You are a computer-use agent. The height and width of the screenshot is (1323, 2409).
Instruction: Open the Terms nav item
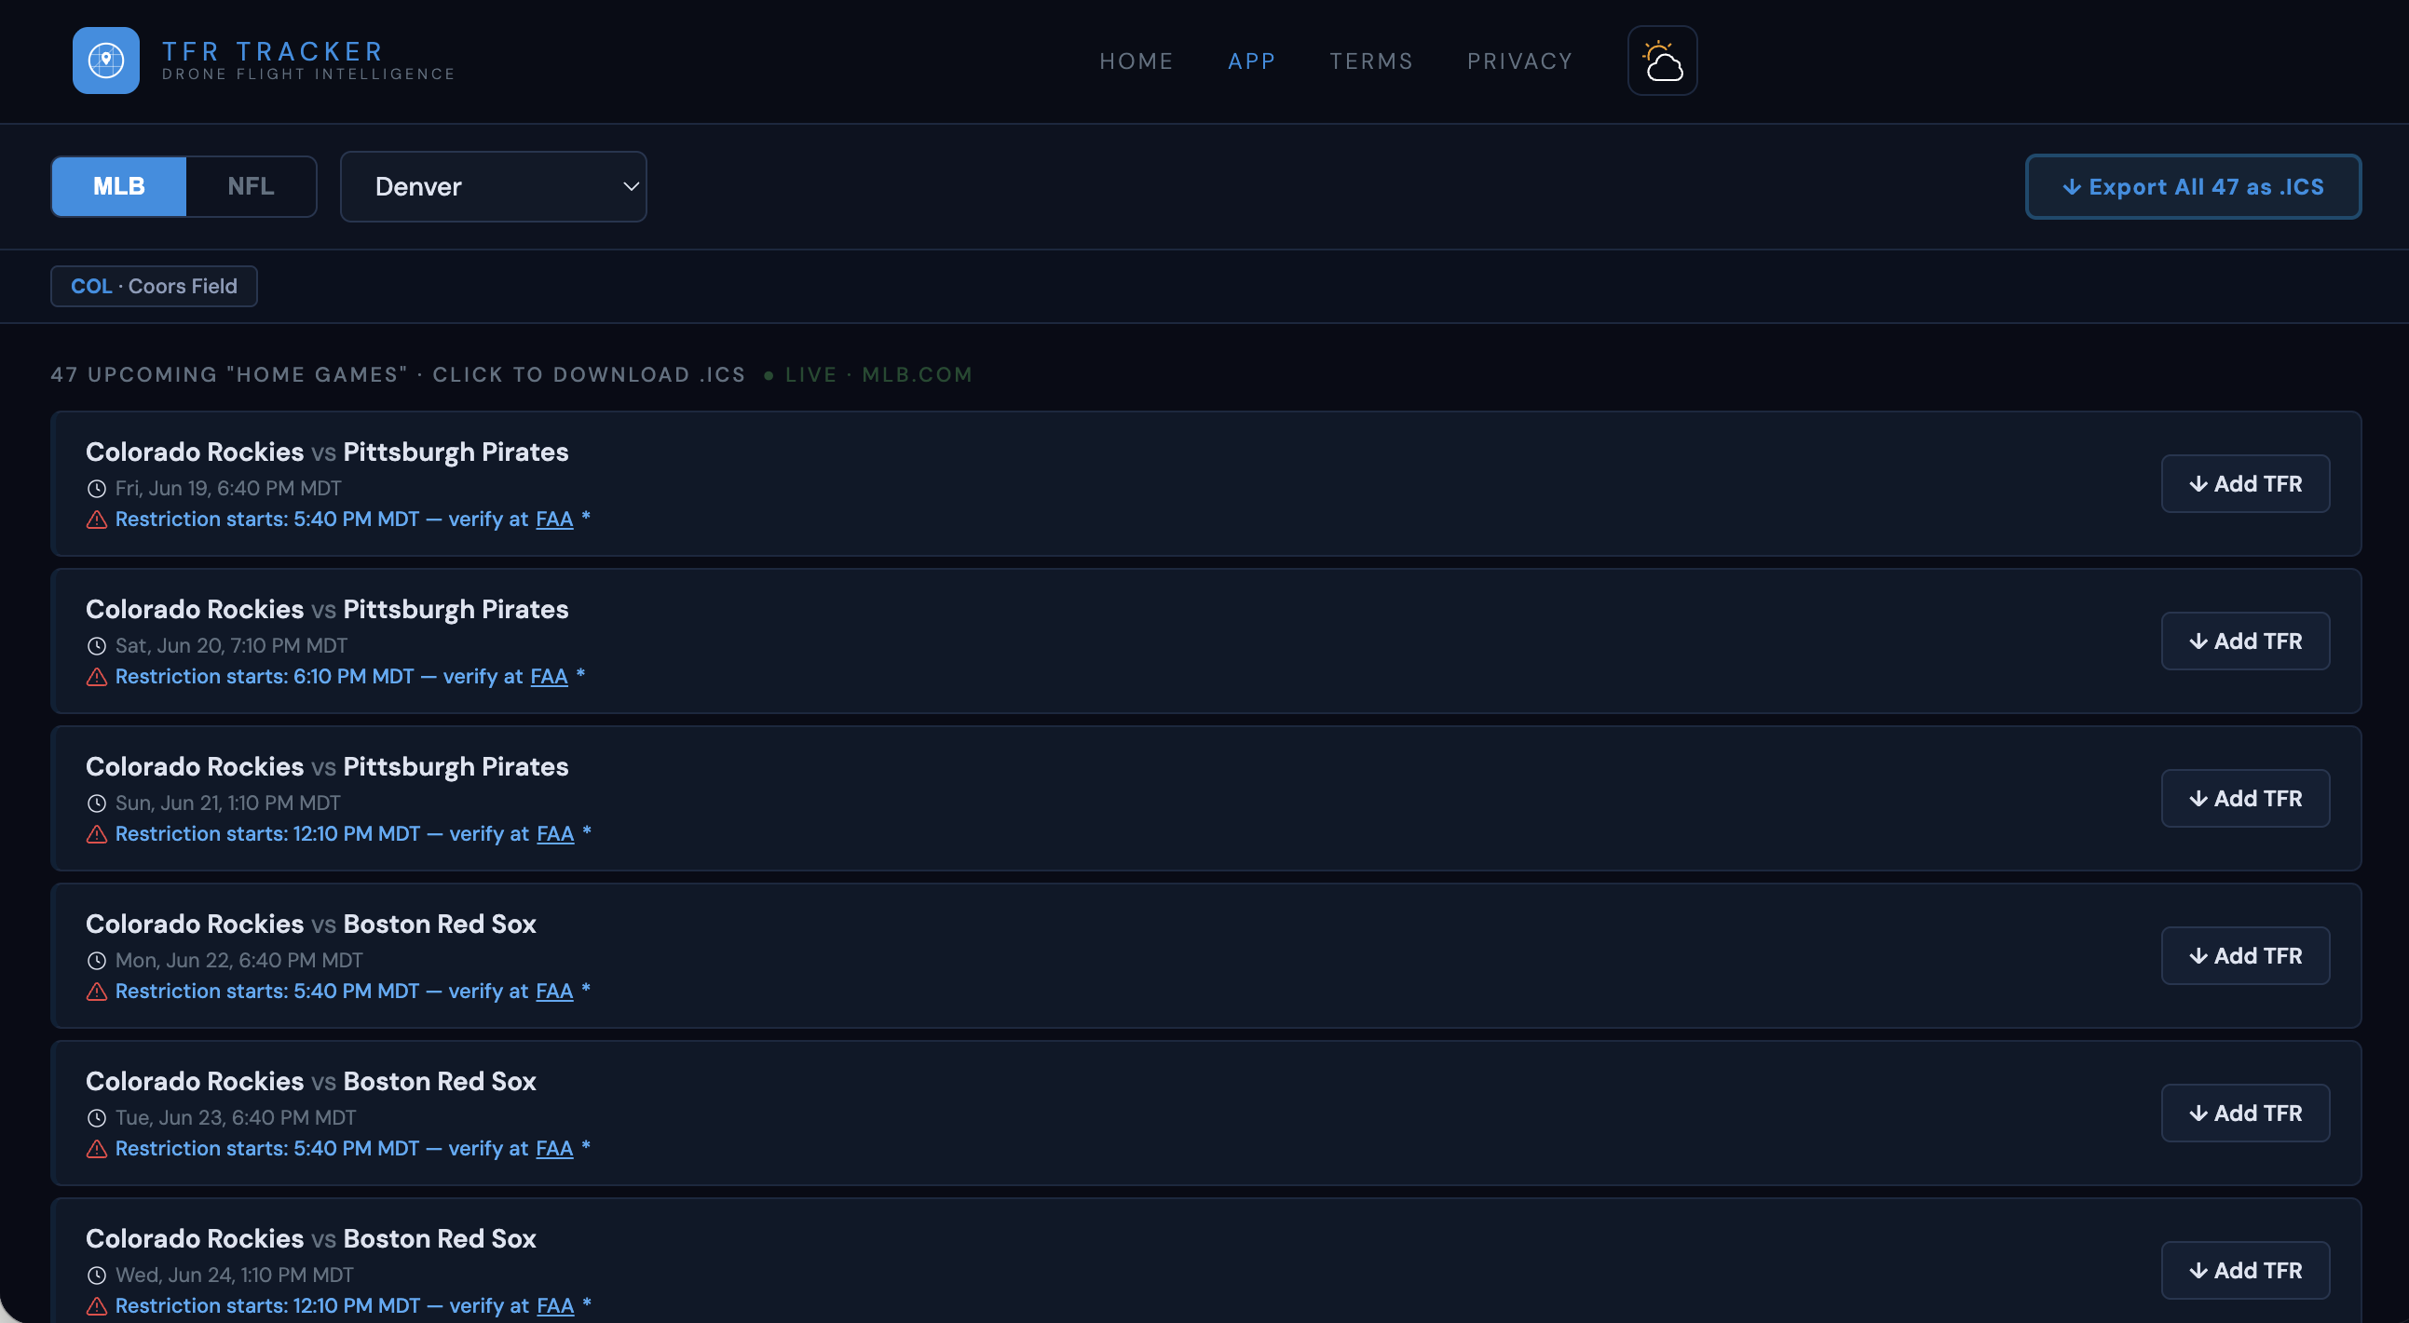1371,61
